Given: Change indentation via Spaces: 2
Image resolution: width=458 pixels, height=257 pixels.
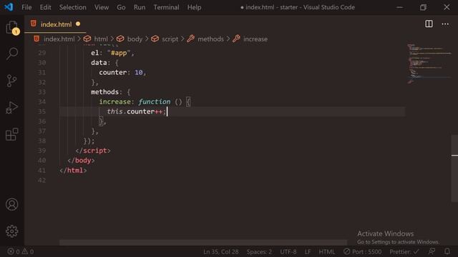Looking at the screenshot, I should (x=259, y=251).
